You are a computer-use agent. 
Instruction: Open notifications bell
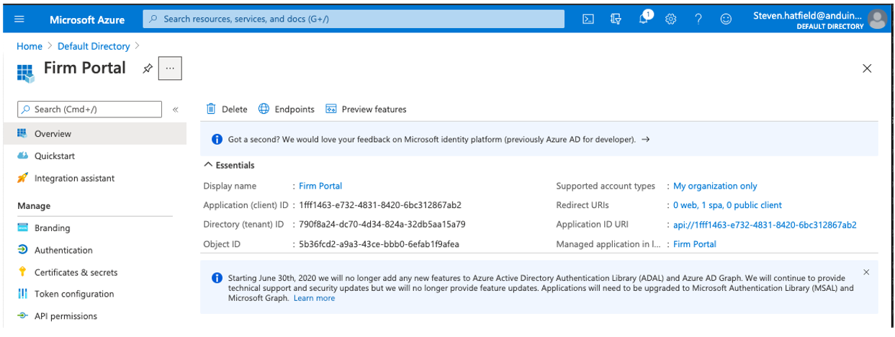click(x=644, y=19)
